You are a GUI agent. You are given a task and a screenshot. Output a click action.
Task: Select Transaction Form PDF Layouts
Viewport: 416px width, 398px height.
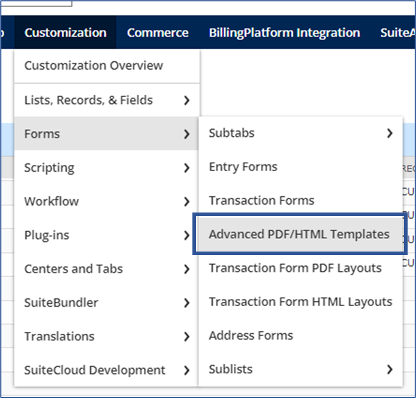(x=295, y=268)
